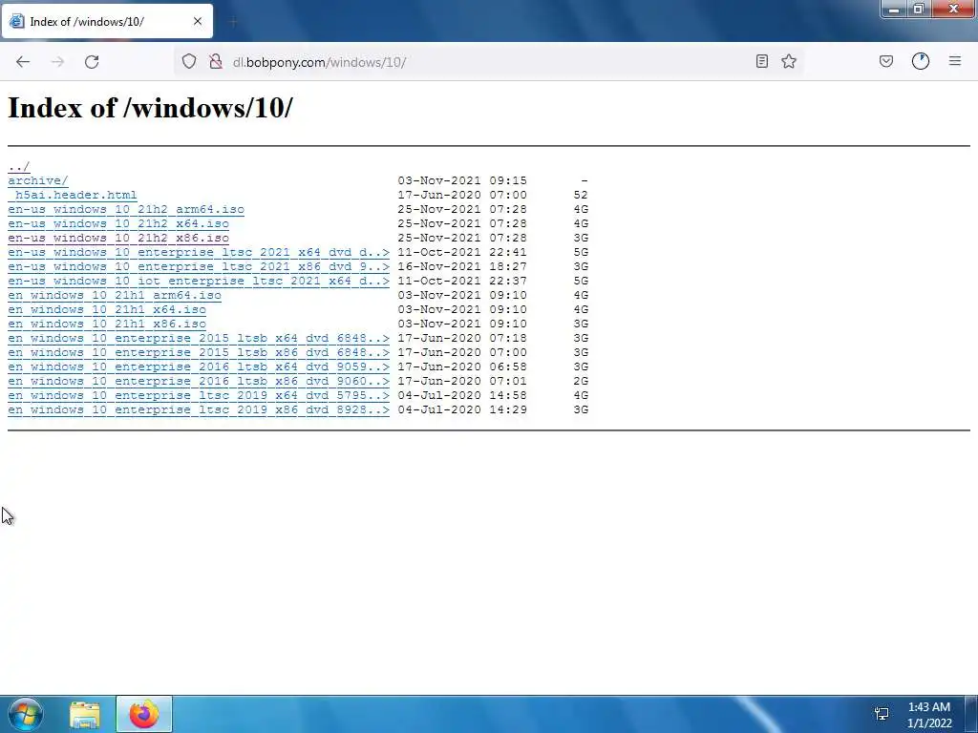Click the date 11-Oct-2021 22:41
This screenshot has width=978, height=733.
click(x=462, y=252)
